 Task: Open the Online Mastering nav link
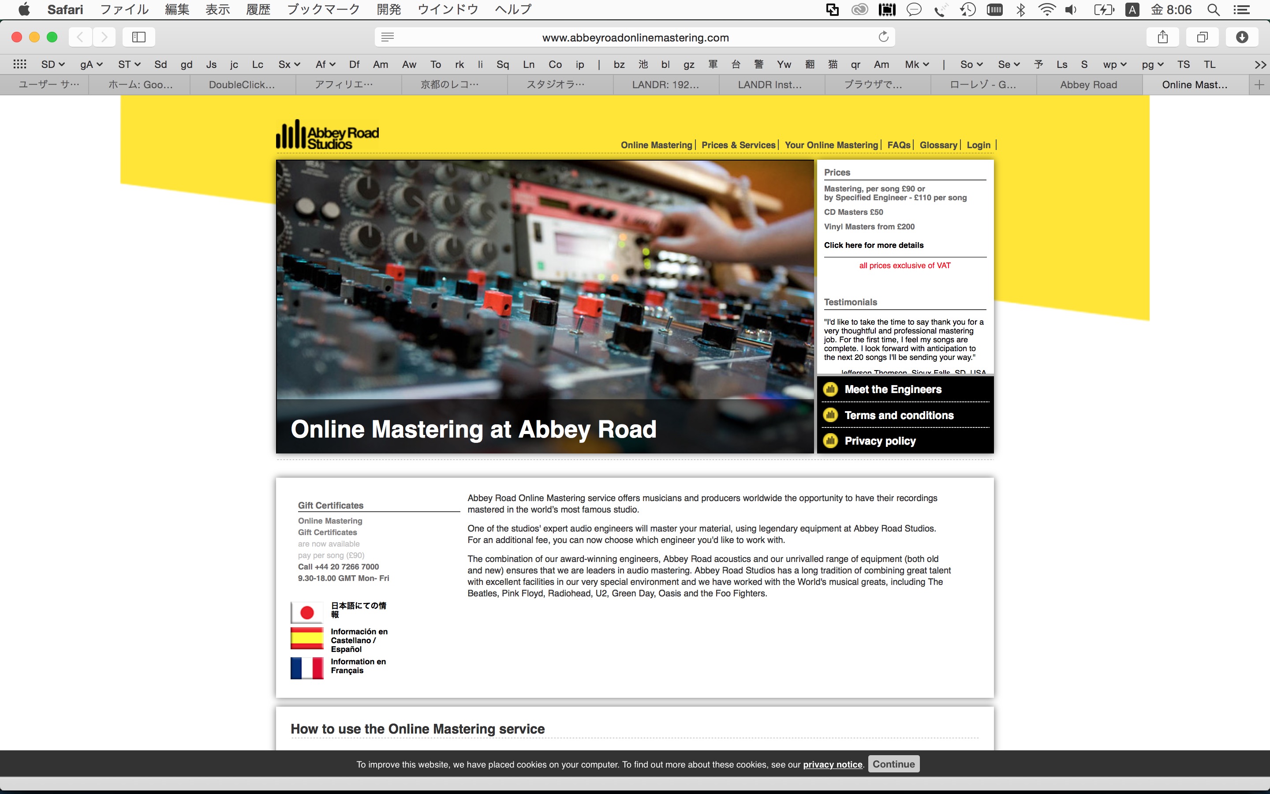click(657, 145)
